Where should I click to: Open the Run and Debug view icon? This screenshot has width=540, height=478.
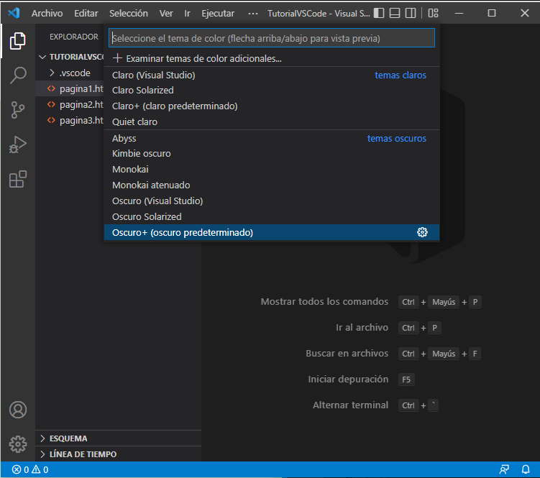[x=17, y=144]
